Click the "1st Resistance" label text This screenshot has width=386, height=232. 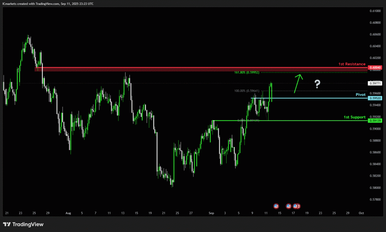point(352,64)
